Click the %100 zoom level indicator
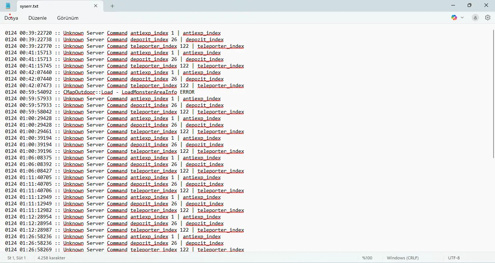 tap(367, 258)
